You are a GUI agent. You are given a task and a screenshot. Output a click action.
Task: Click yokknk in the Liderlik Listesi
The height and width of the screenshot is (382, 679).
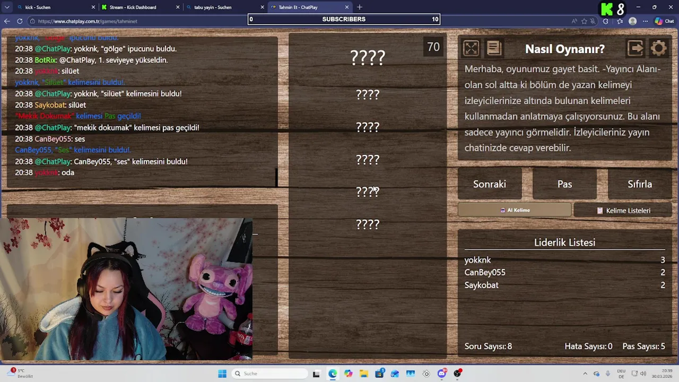point(477,260)
